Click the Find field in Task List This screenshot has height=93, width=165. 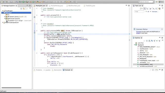click(x=139, y=12)
